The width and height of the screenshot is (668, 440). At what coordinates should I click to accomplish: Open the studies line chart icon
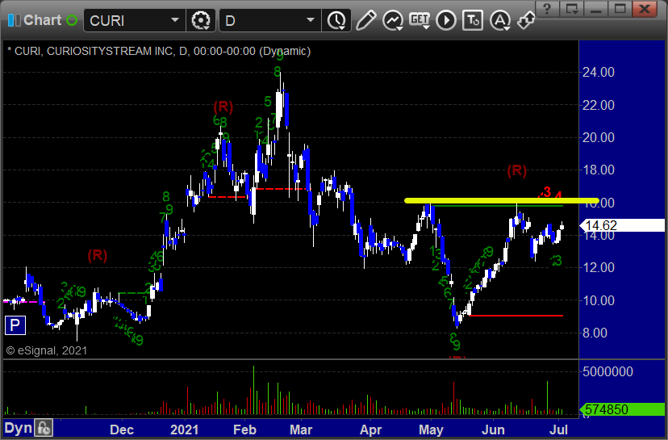tap(393, 20)
